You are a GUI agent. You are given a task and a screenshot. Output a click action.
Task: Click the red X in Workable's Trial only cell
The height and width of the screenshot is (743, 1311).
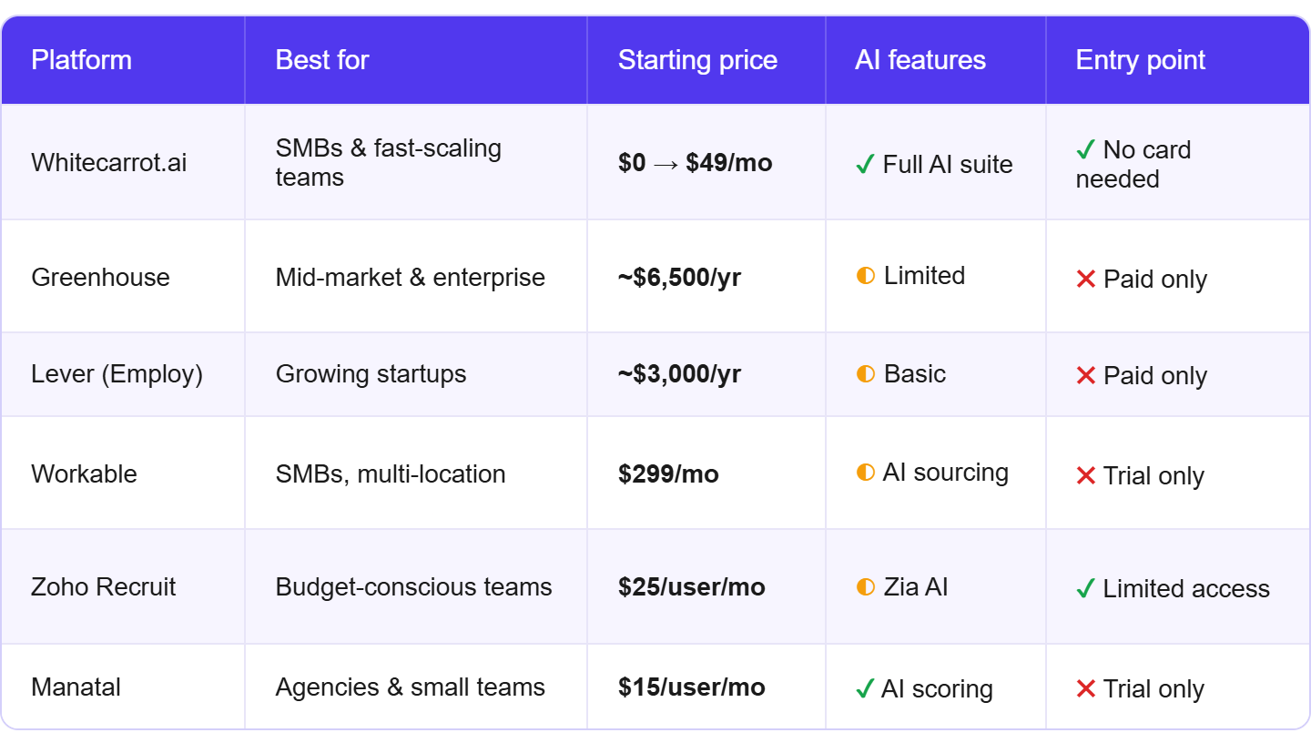1085,476
